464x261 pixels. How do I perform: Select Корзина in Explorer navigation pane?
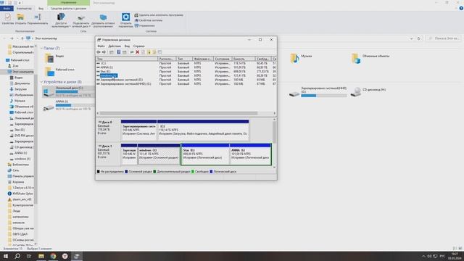pos(16,182)
